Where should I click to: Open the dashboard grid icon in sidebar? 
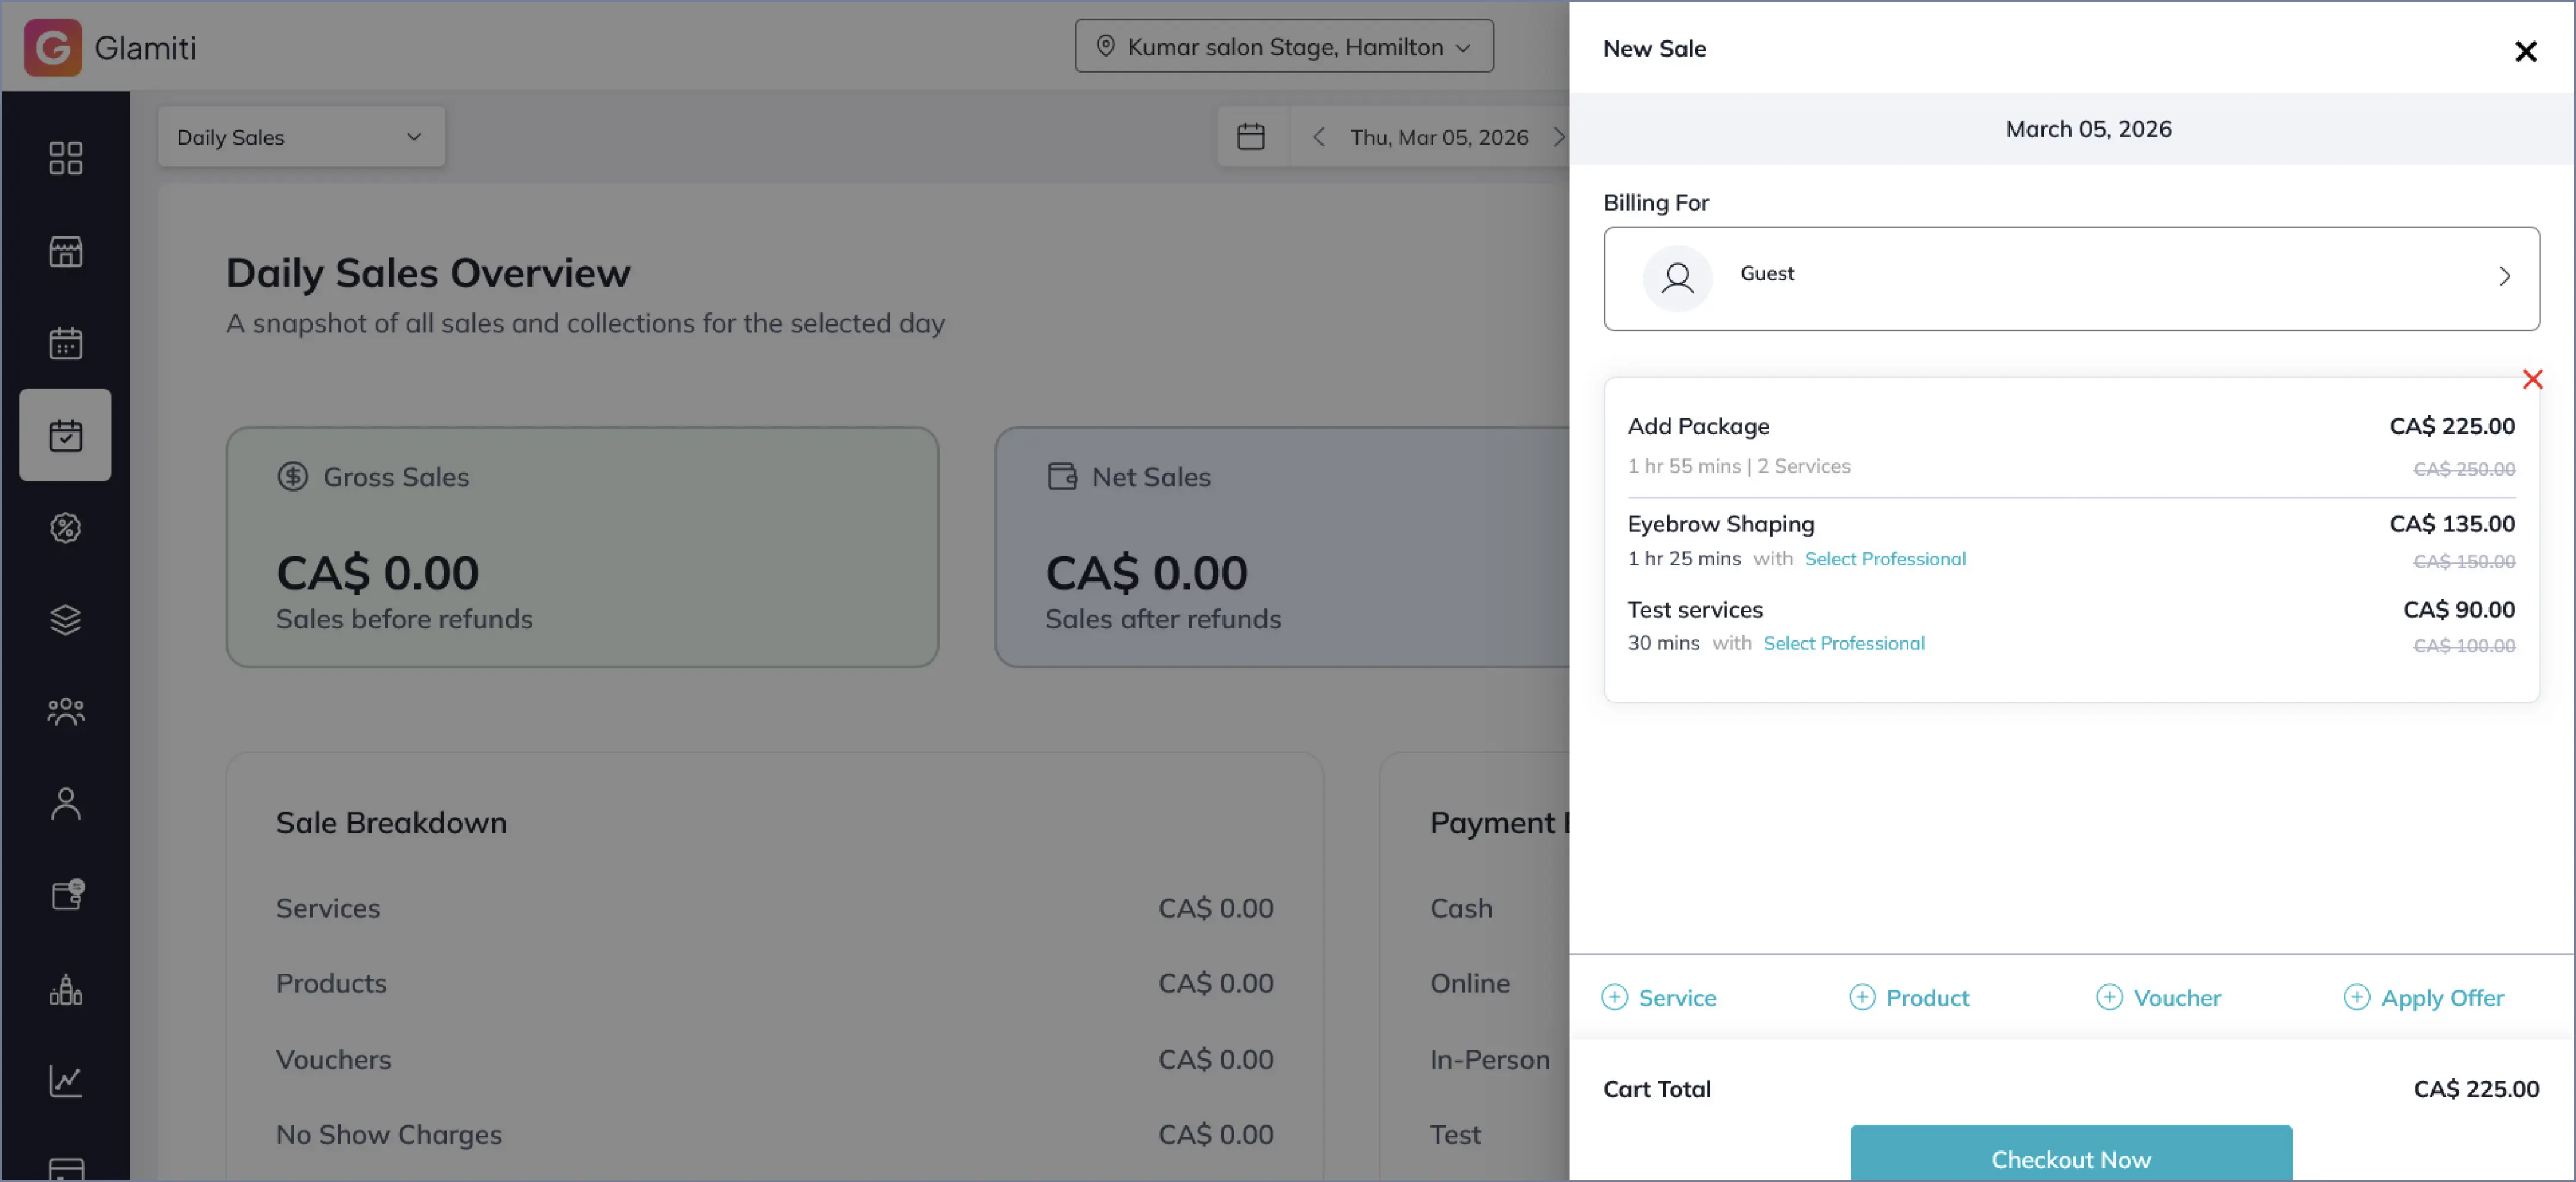[65, 158]
